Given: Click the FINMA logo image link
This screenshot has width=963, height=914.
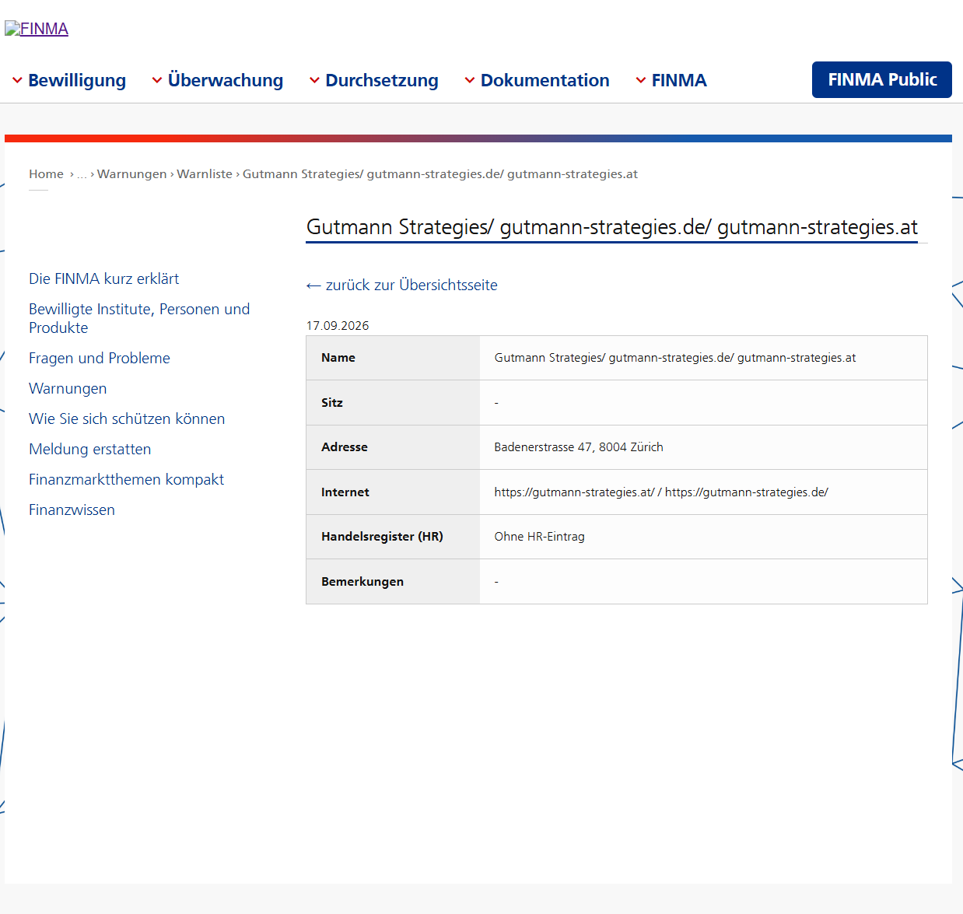Looking at the screenshot, I should coord(37,29).
